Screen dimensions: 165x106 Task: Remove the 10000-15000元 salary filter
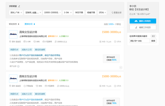[x=60, y=13]
